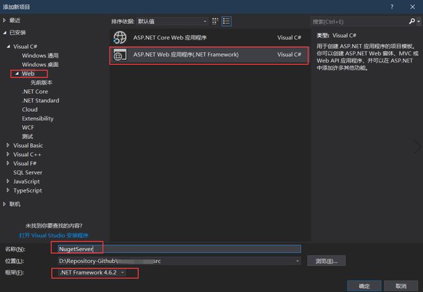Close the Add New Project dialog

click(x=413, y=7)
